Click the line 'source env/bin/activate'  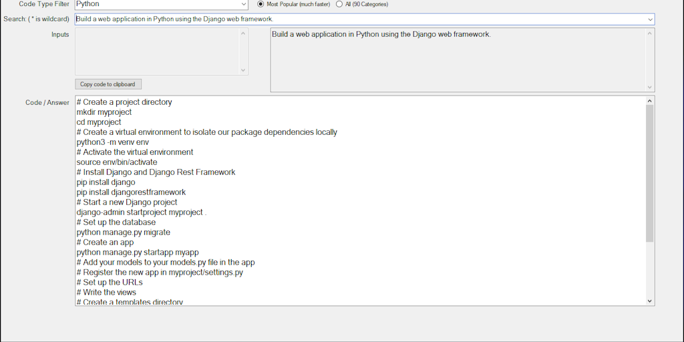117,162
